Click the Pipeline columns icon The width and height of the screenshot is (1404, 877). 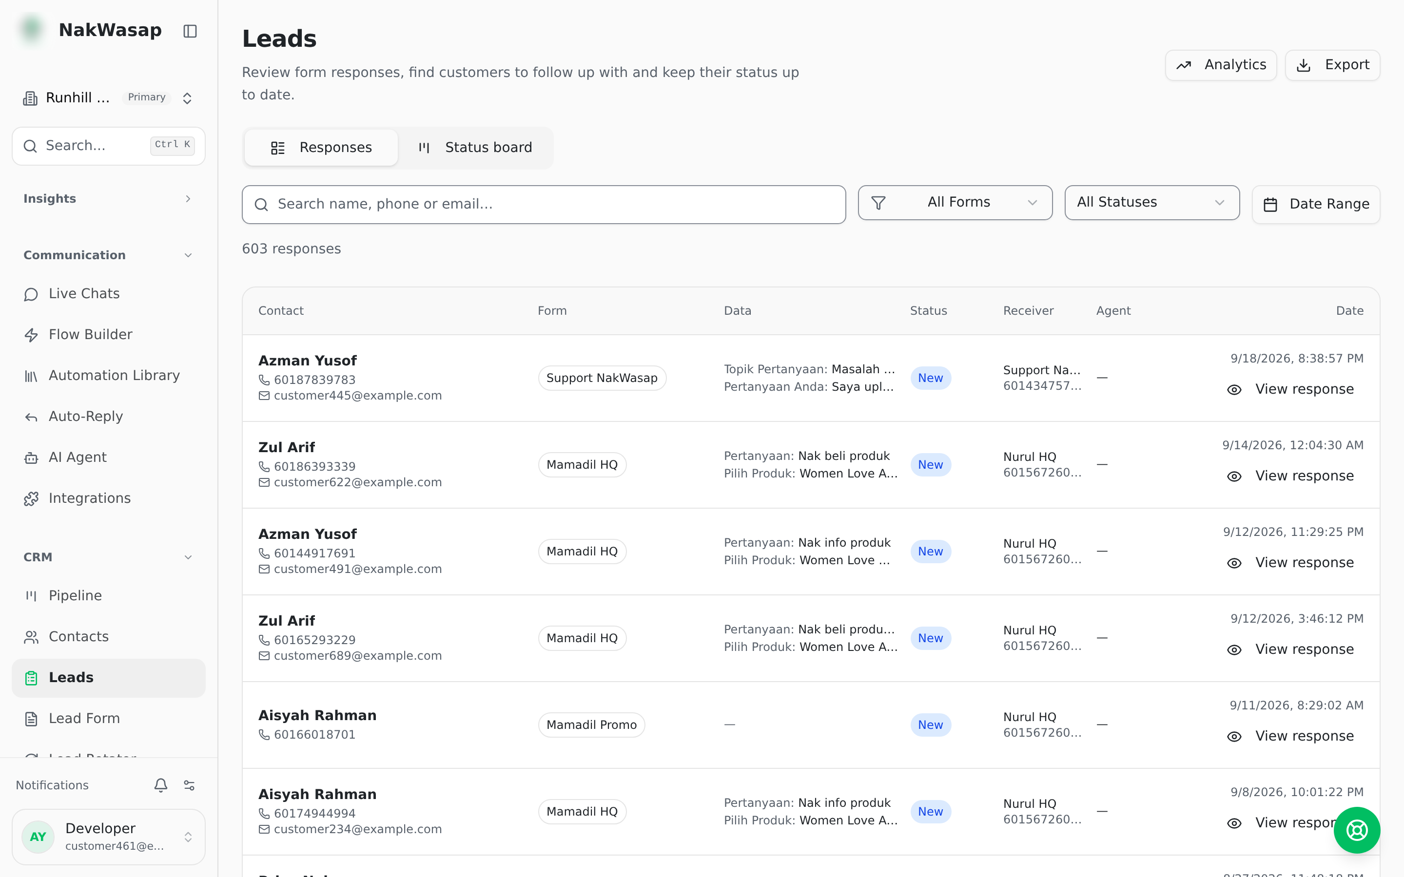(x=31, y=596)
